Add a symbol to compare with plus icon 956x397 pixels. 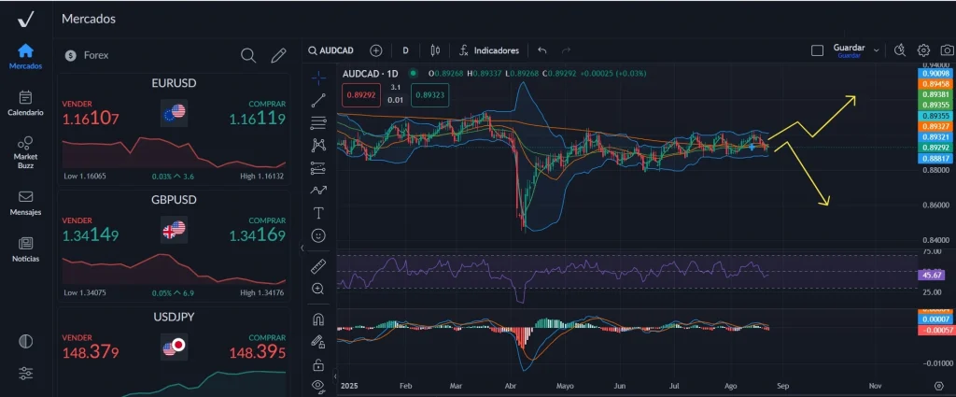pos(375,50)
